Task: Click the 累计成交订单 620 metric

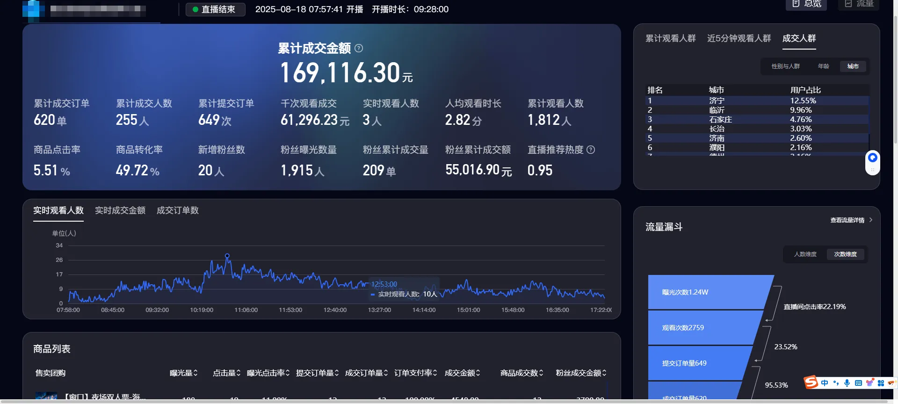Action: pyautogui.click(x=61, y=112)
